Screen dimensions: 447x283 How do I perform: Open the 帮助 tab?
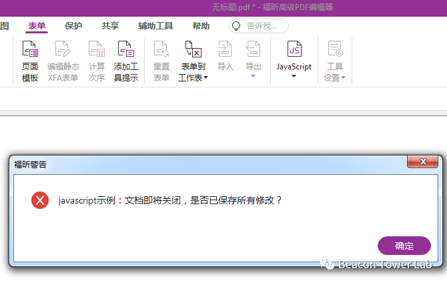pos(201,26)
